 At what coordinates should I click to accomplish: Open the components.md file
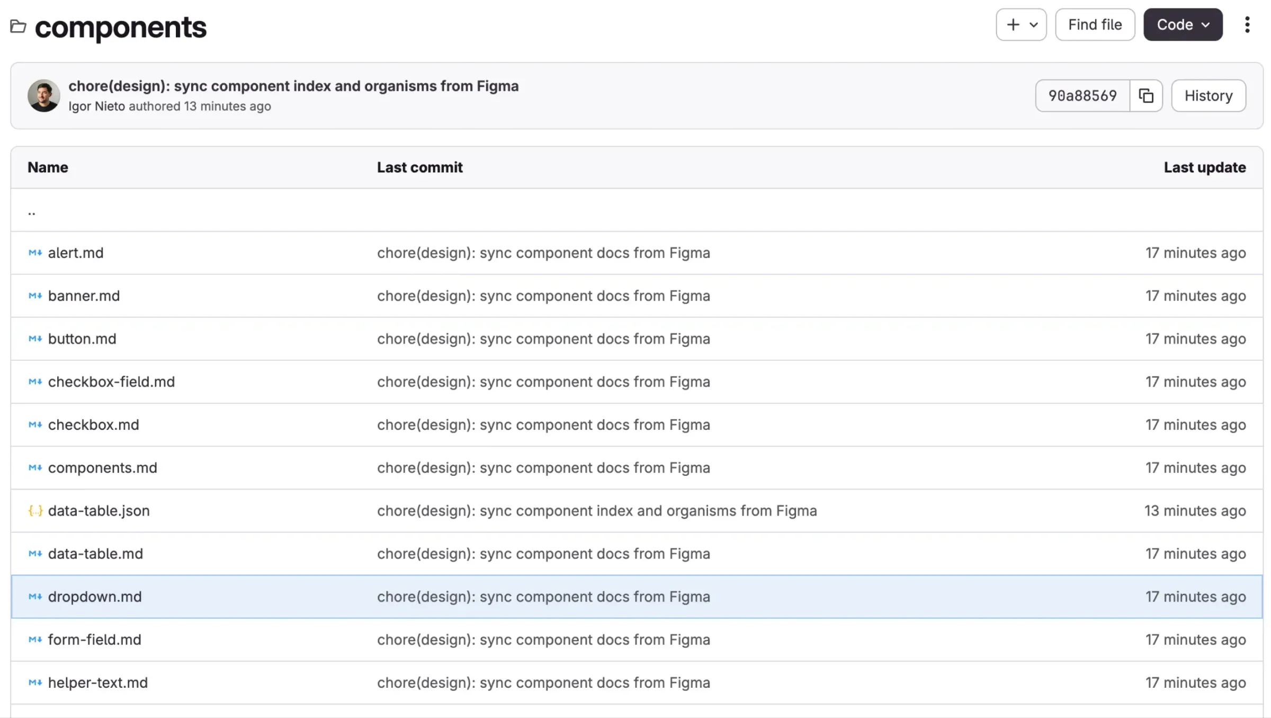[x=102, y=467]
